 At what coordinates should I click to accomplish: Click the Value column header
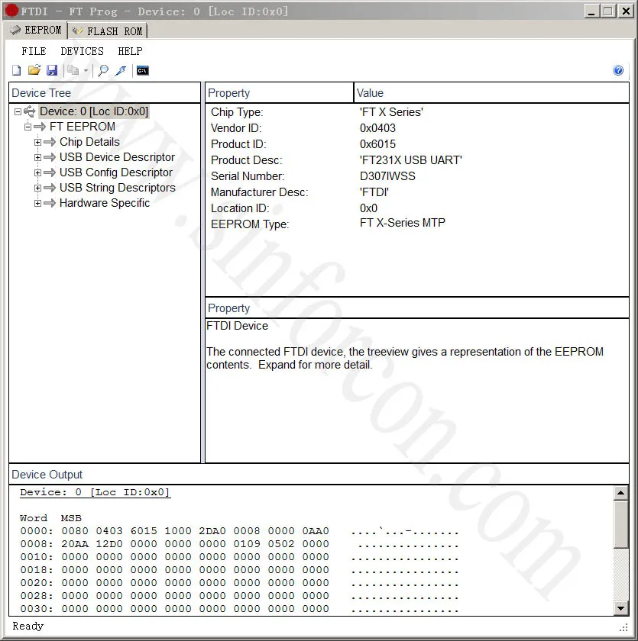[x=491, y=93]
